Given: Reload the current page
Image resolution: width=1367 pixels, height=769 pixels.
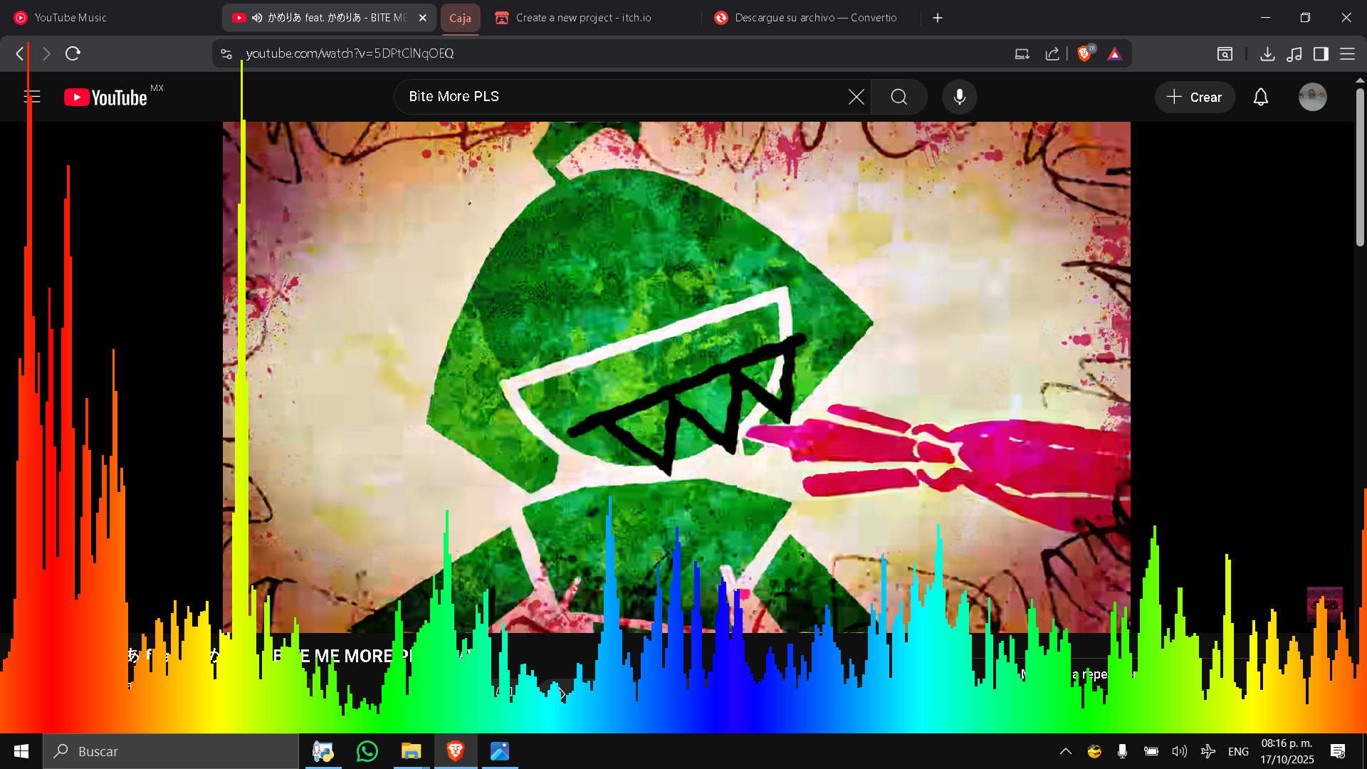Looking at the screenshot, I should point(73,53).
